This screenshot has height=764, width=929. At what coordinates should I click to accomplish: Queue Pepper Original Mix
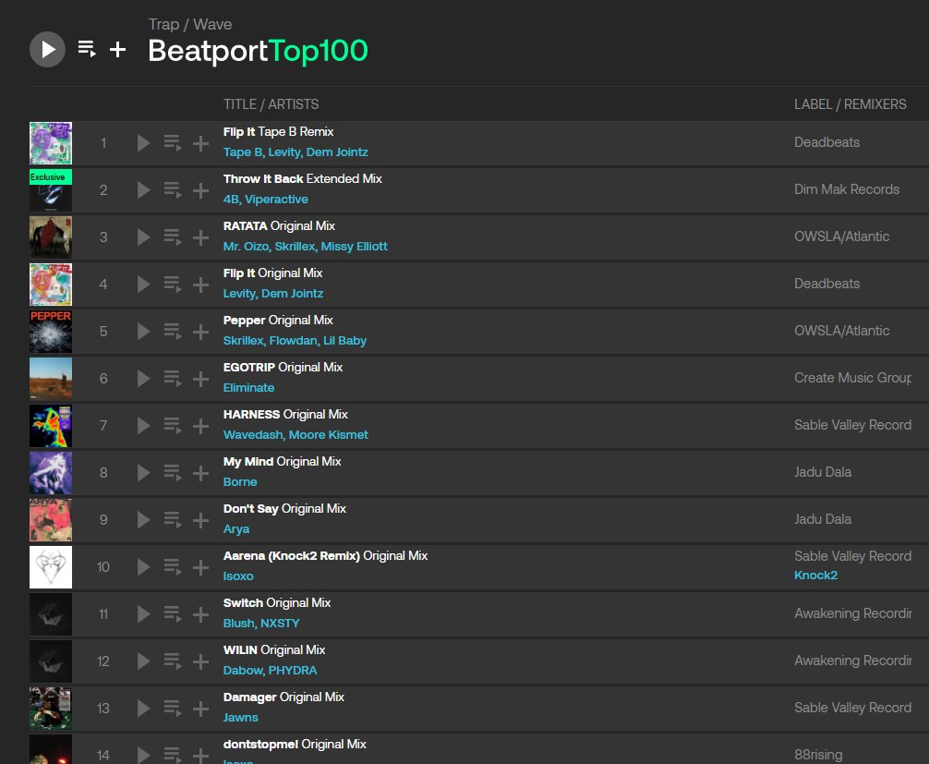pos(173,332)
